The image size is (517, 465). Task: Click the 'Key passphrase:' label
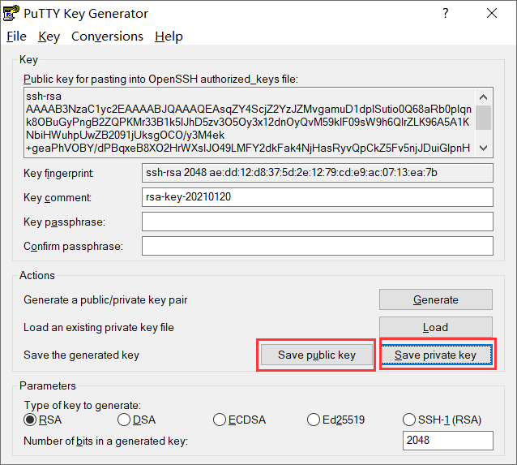click(64, 222)
